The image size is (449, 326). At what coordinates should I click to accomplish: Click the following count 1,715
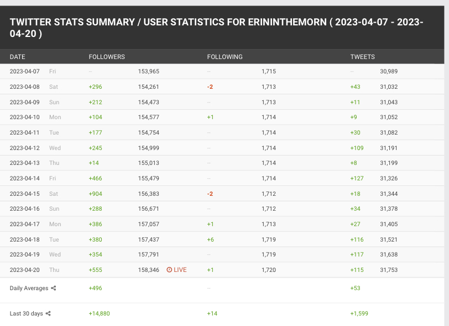(269, 71)
